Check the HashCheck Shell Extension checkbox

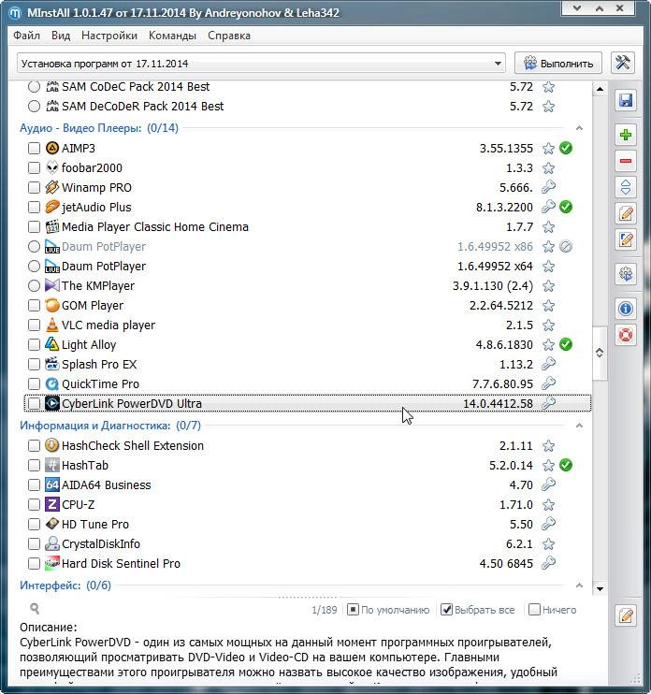coord(34,446)
